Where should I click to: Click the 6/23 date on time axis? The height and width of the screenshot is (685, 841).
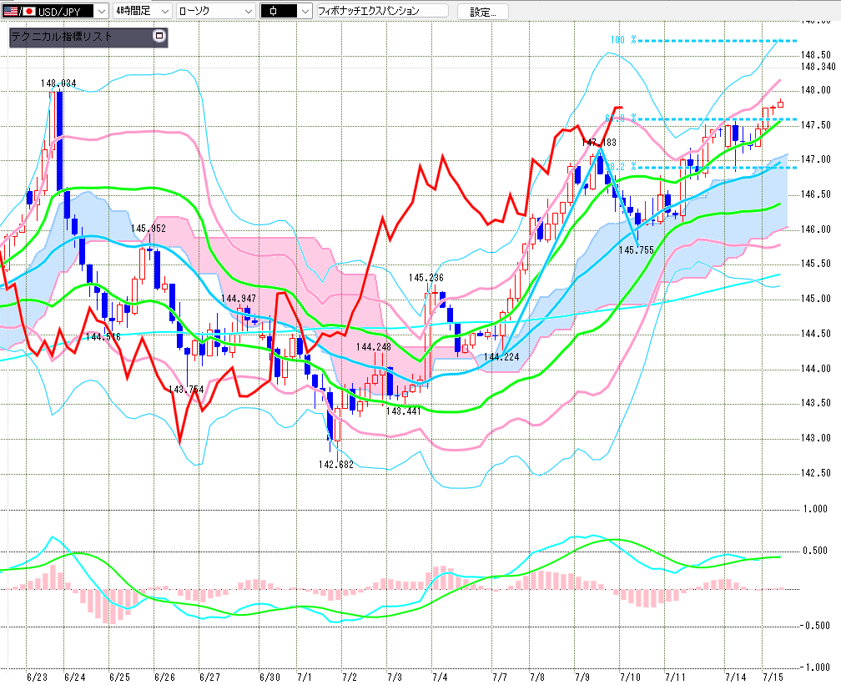click(37, 677)
